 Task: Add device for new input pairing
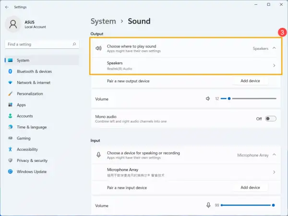click(x=250, y=187)
